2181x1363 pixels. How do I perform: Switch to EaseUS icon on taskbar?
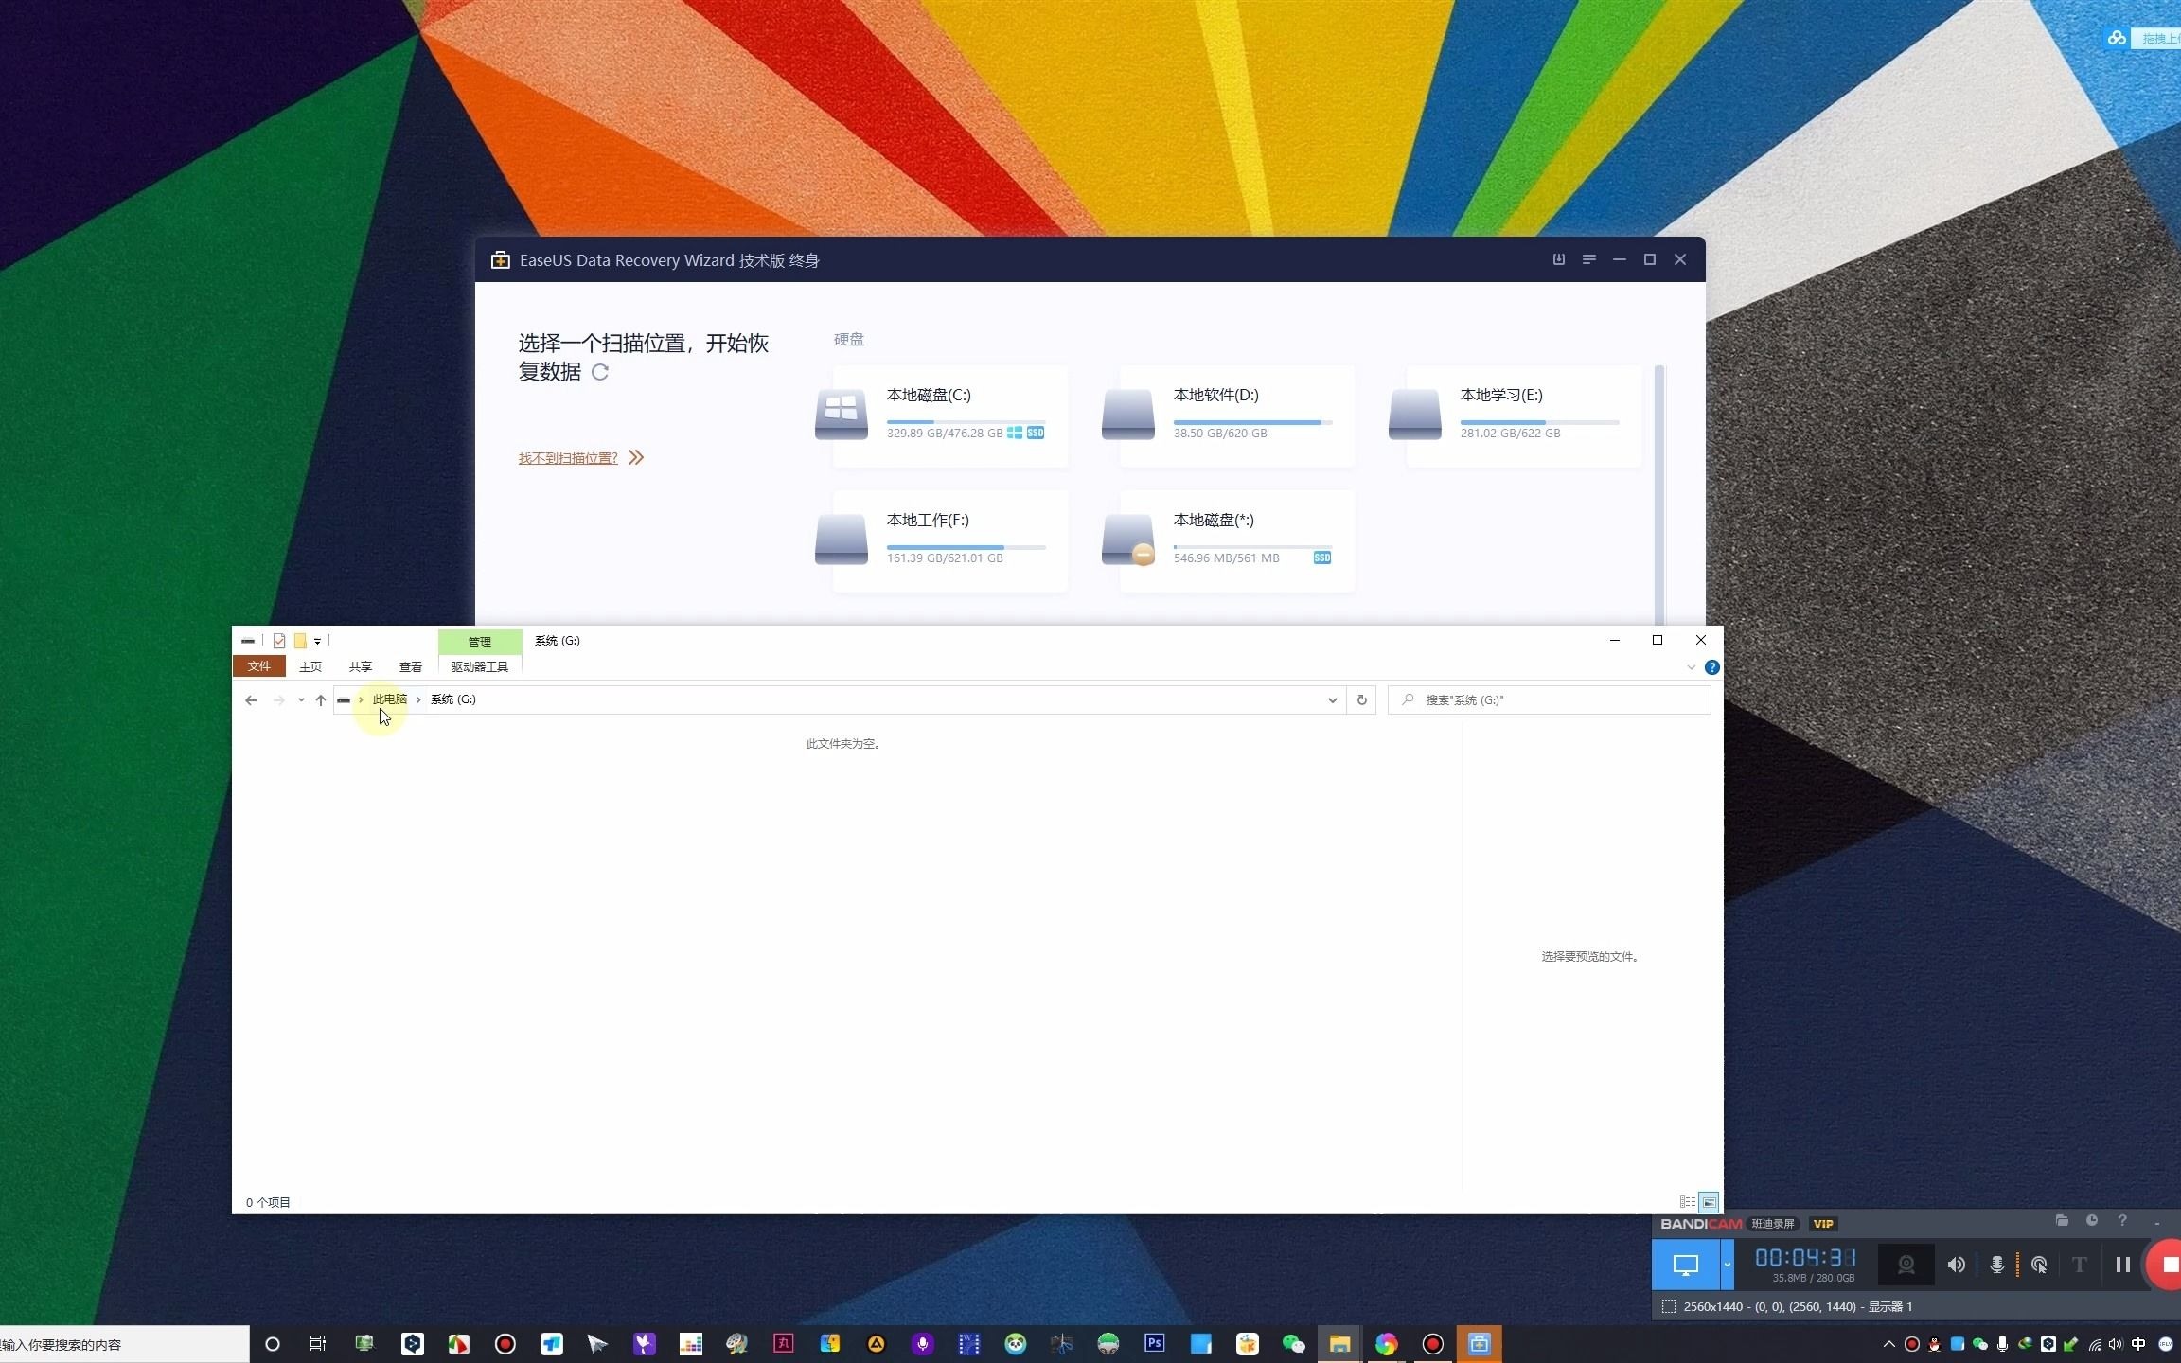tap(1480, 1344)
